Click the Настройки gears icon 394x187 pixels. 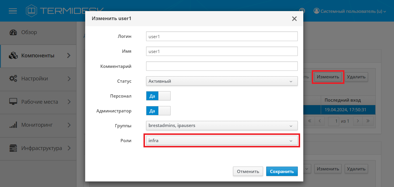(x=13, y=79)
